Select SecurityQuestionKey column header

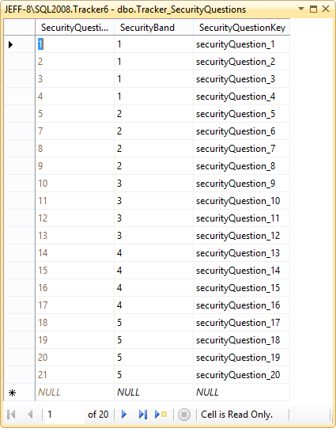242,28
